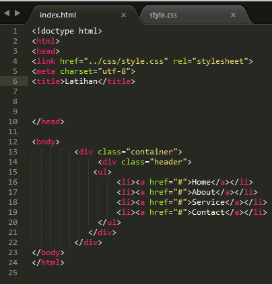Click the closing '</div>' on line 22

88,242
